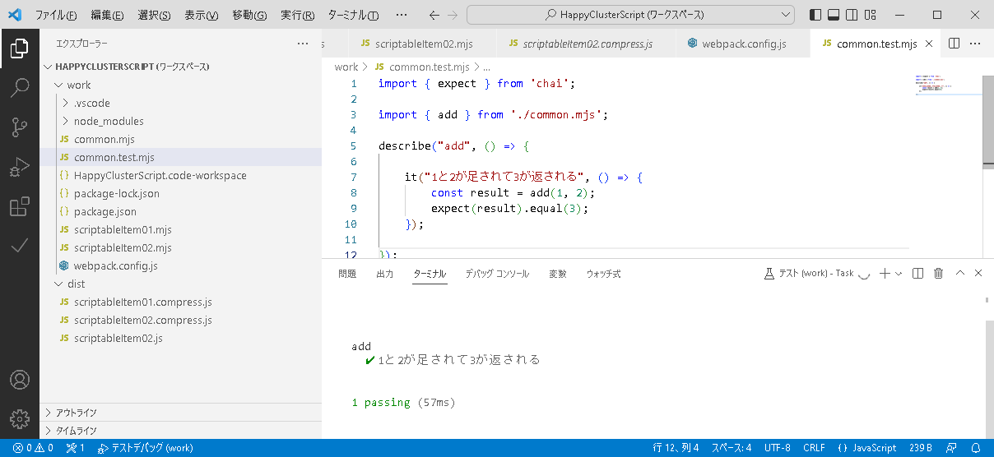Close the bottom panel
The image size is (994, 457).
click(x=978, y=274)
